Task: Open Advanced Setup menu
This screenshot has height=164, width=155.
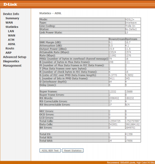Action: pos(15,57)
